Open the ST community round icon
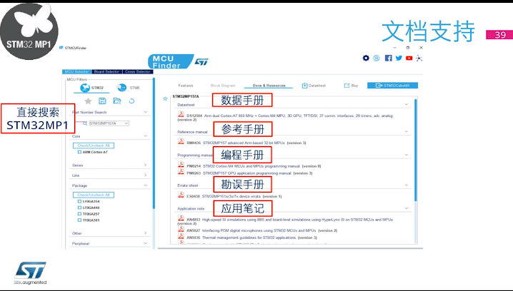513x291 pixels. coord(377,58)
